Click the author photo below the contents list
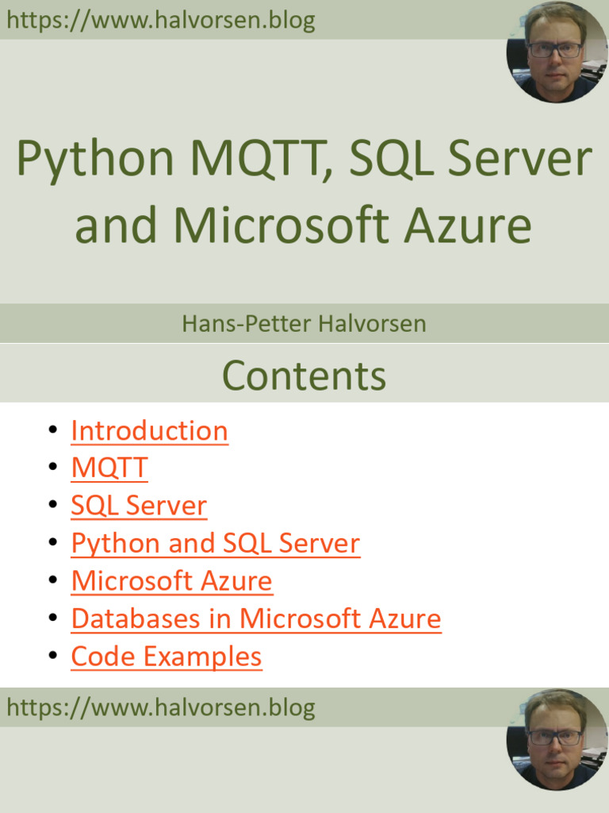Screen dimensions: 609x813 tap(556, 740)
